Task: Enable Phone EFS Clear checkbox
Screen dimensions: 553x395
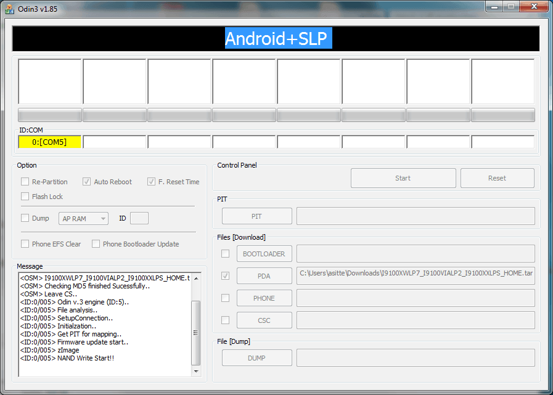Action: coord(25,243)
